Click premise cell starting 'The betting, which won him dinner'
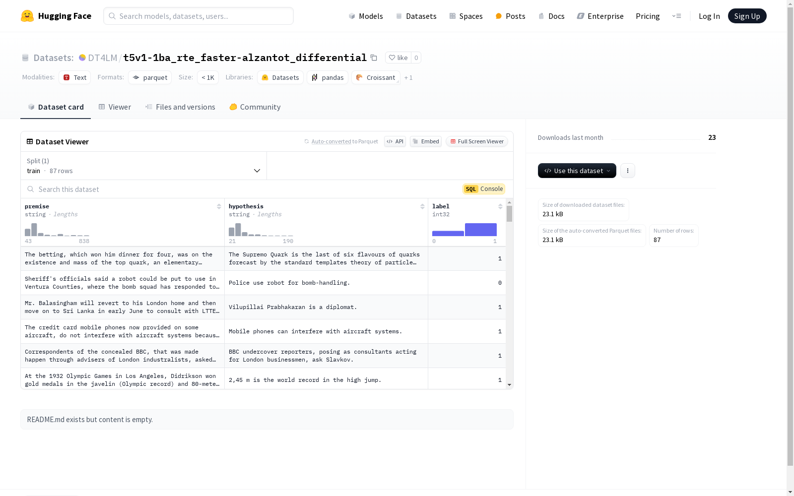 (123, 258)
